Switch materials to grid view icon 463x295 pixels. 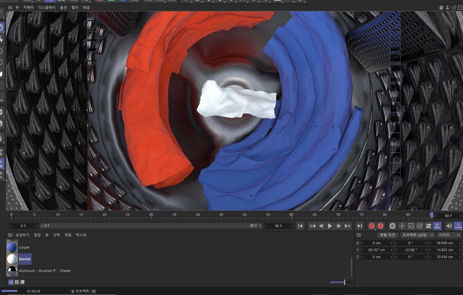17,282
